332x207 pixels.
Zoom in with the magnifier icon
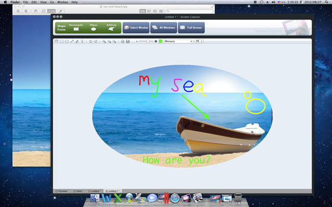(104, 41)
